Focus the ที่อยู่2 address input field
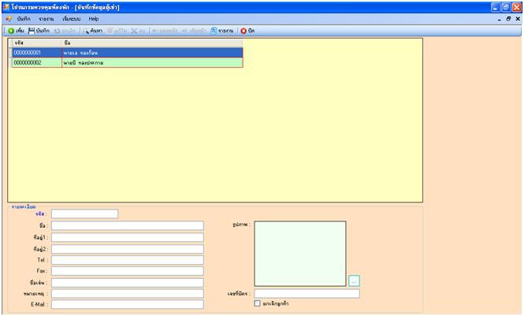524x316 pixels. 128,249
